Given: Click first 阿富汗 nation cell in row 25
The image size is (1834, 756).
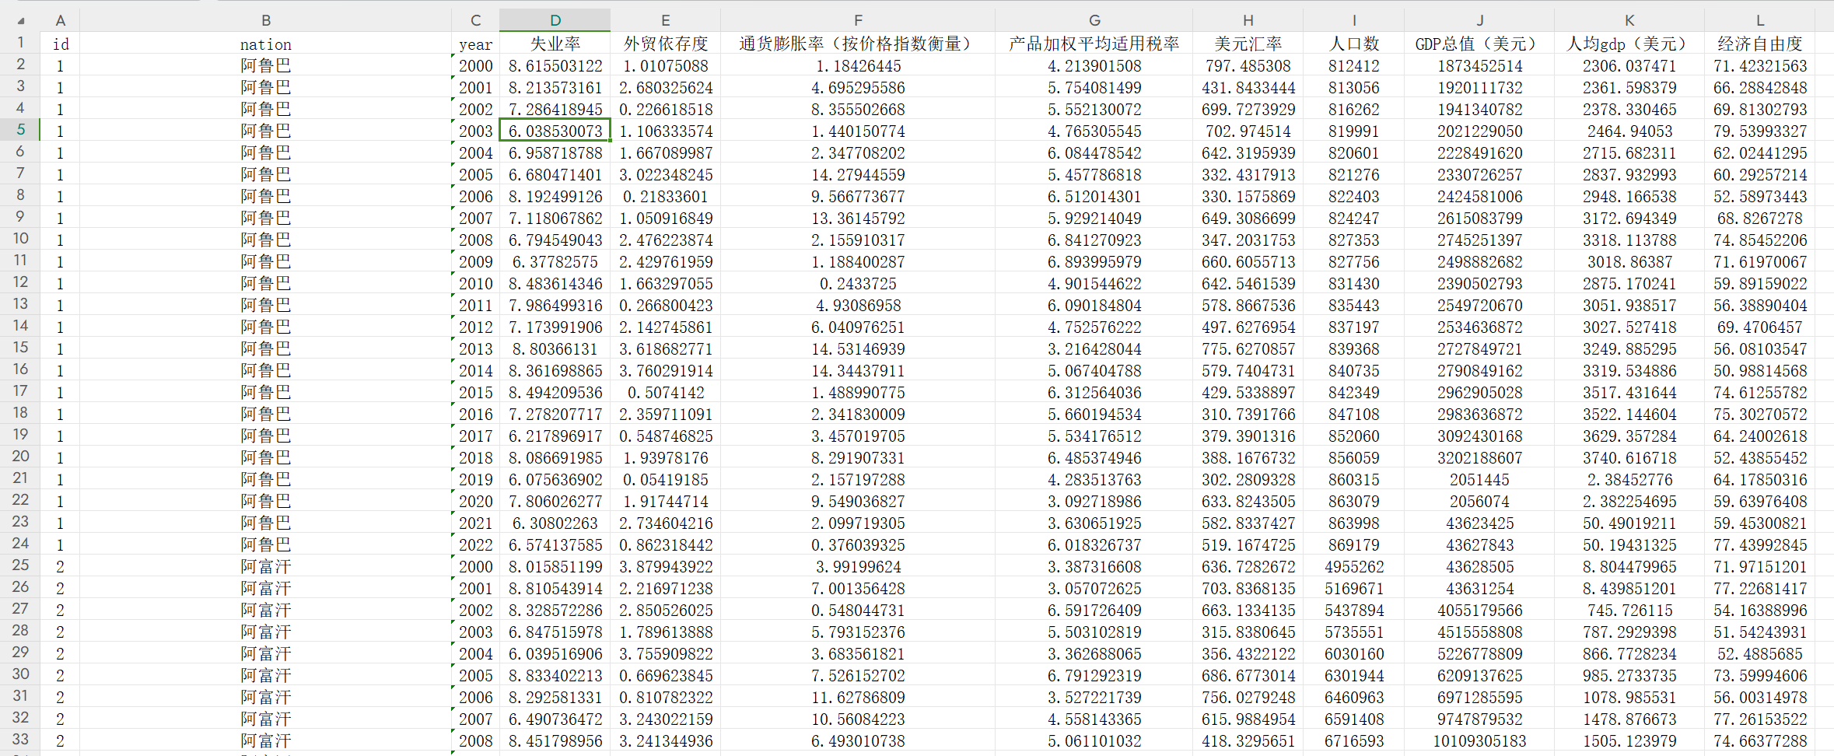Looking at the screenshot, I should click(x=265, y=567).
